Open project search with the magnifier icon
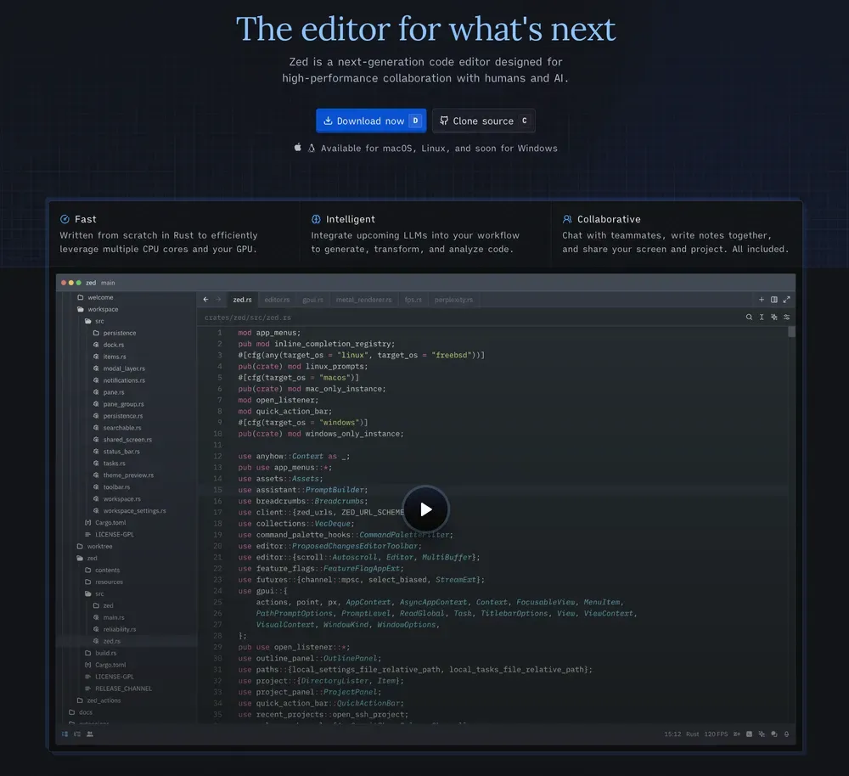This screenshot has height=776, width=849. pyautogui.click(x=748, y=317)
